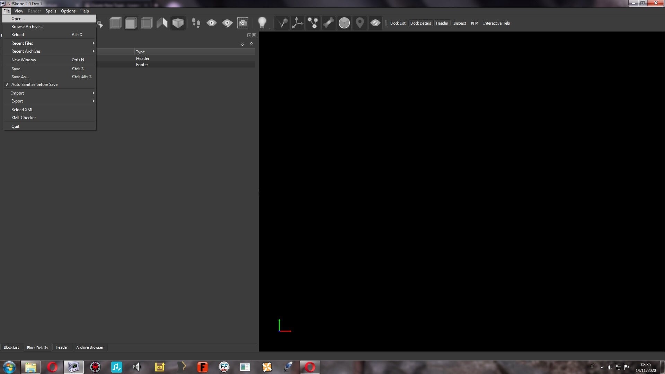Click Reload XML in File menu
Screen dimensions: 665x374
point(49,110)
